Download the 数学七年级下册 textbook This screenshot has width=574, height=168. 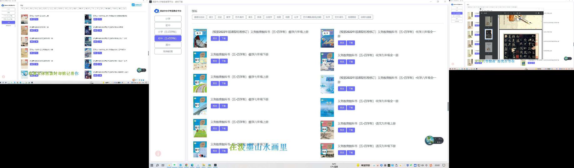tap(224, 106)
